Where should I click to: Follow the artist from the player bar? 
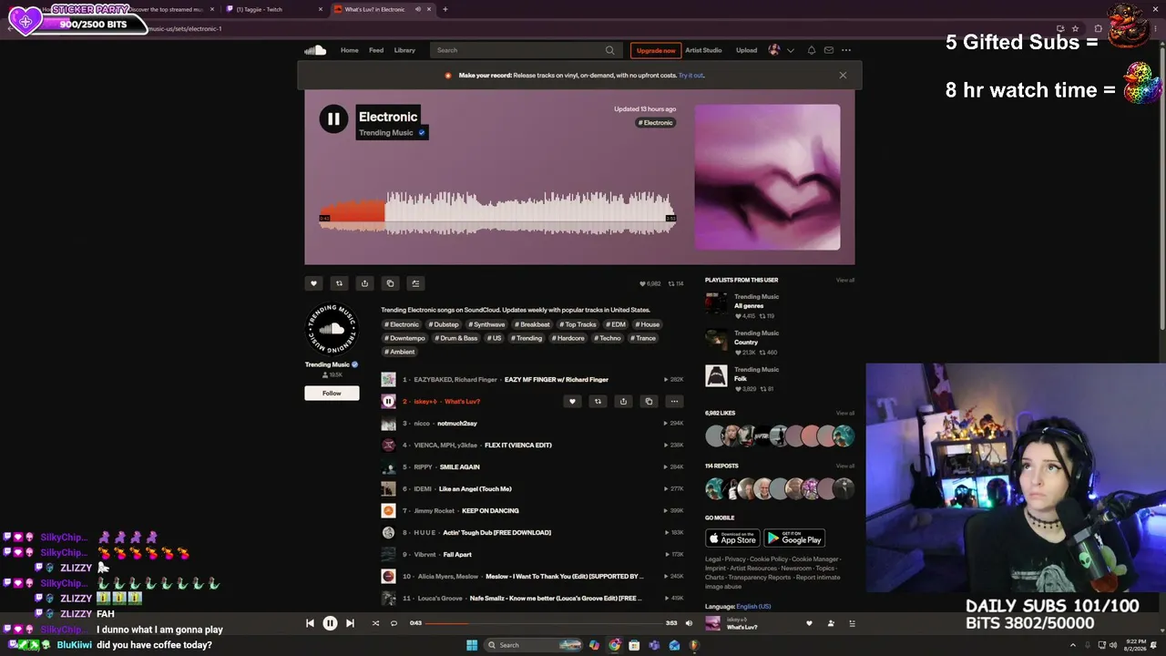(x=831, y=623)
